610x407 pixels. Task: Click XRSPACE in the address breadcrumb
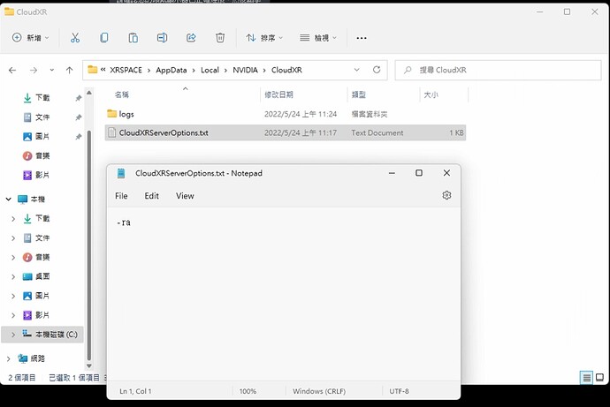tap(126, 70)
